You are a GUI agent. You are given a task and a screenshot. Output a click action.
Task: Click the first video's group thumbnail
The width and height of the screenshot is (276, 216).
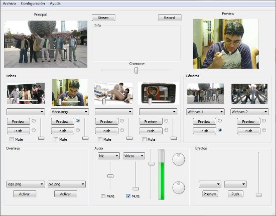click(26, 94)
